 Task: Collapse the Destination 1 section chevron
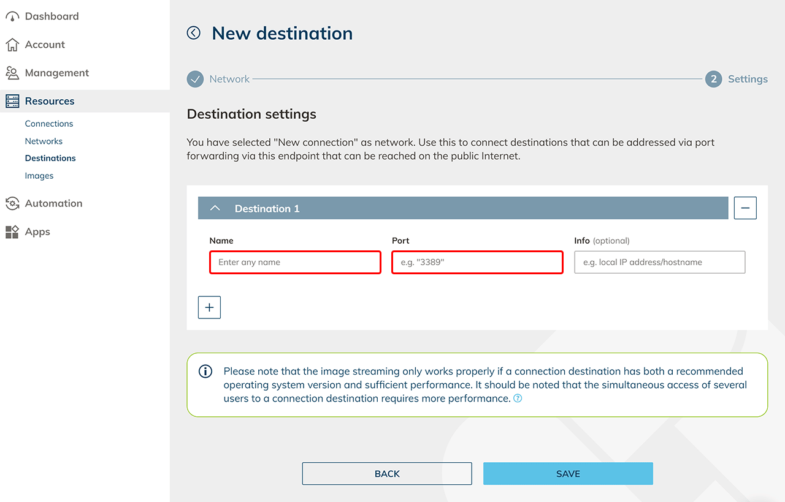tap(215, 208)
